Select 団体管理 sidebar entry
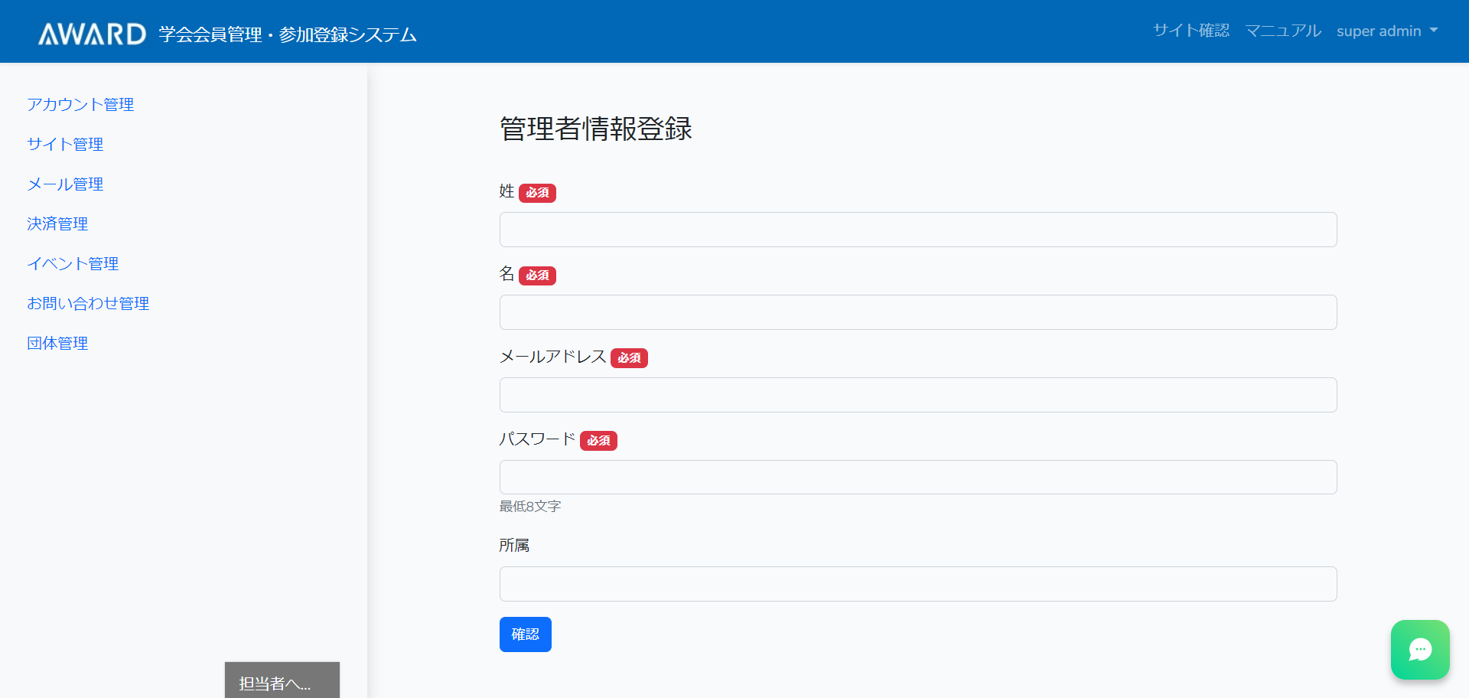The width and height of the screenshot is (1469, 698). pyautogui.click(x=57, y=343)
